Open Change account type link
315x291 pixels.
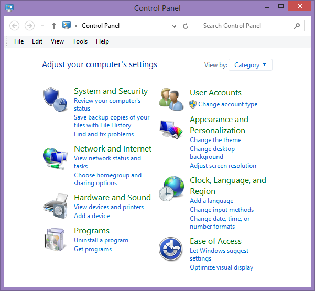click(227, 104)
